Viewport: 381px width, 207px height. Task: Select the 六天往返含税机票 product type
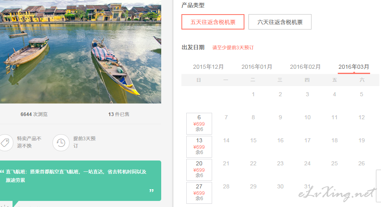[280, 22]
